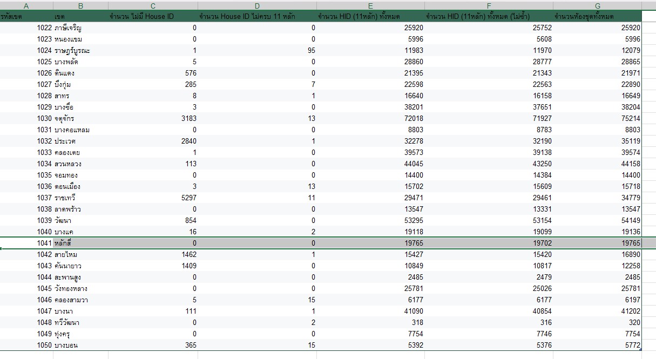Select district name cell สาทร
656x359 pixels.
(80, 96)
